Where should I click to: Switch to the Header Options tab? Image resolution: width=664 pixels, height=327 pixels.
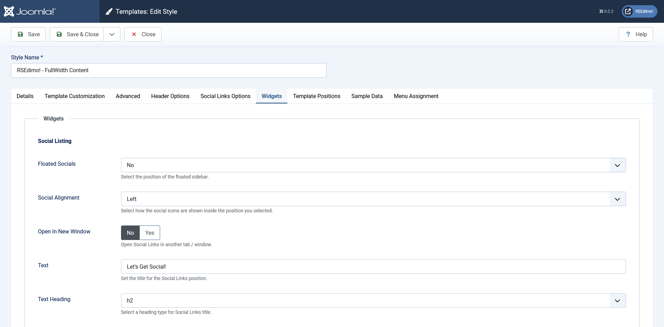[170, 96]
